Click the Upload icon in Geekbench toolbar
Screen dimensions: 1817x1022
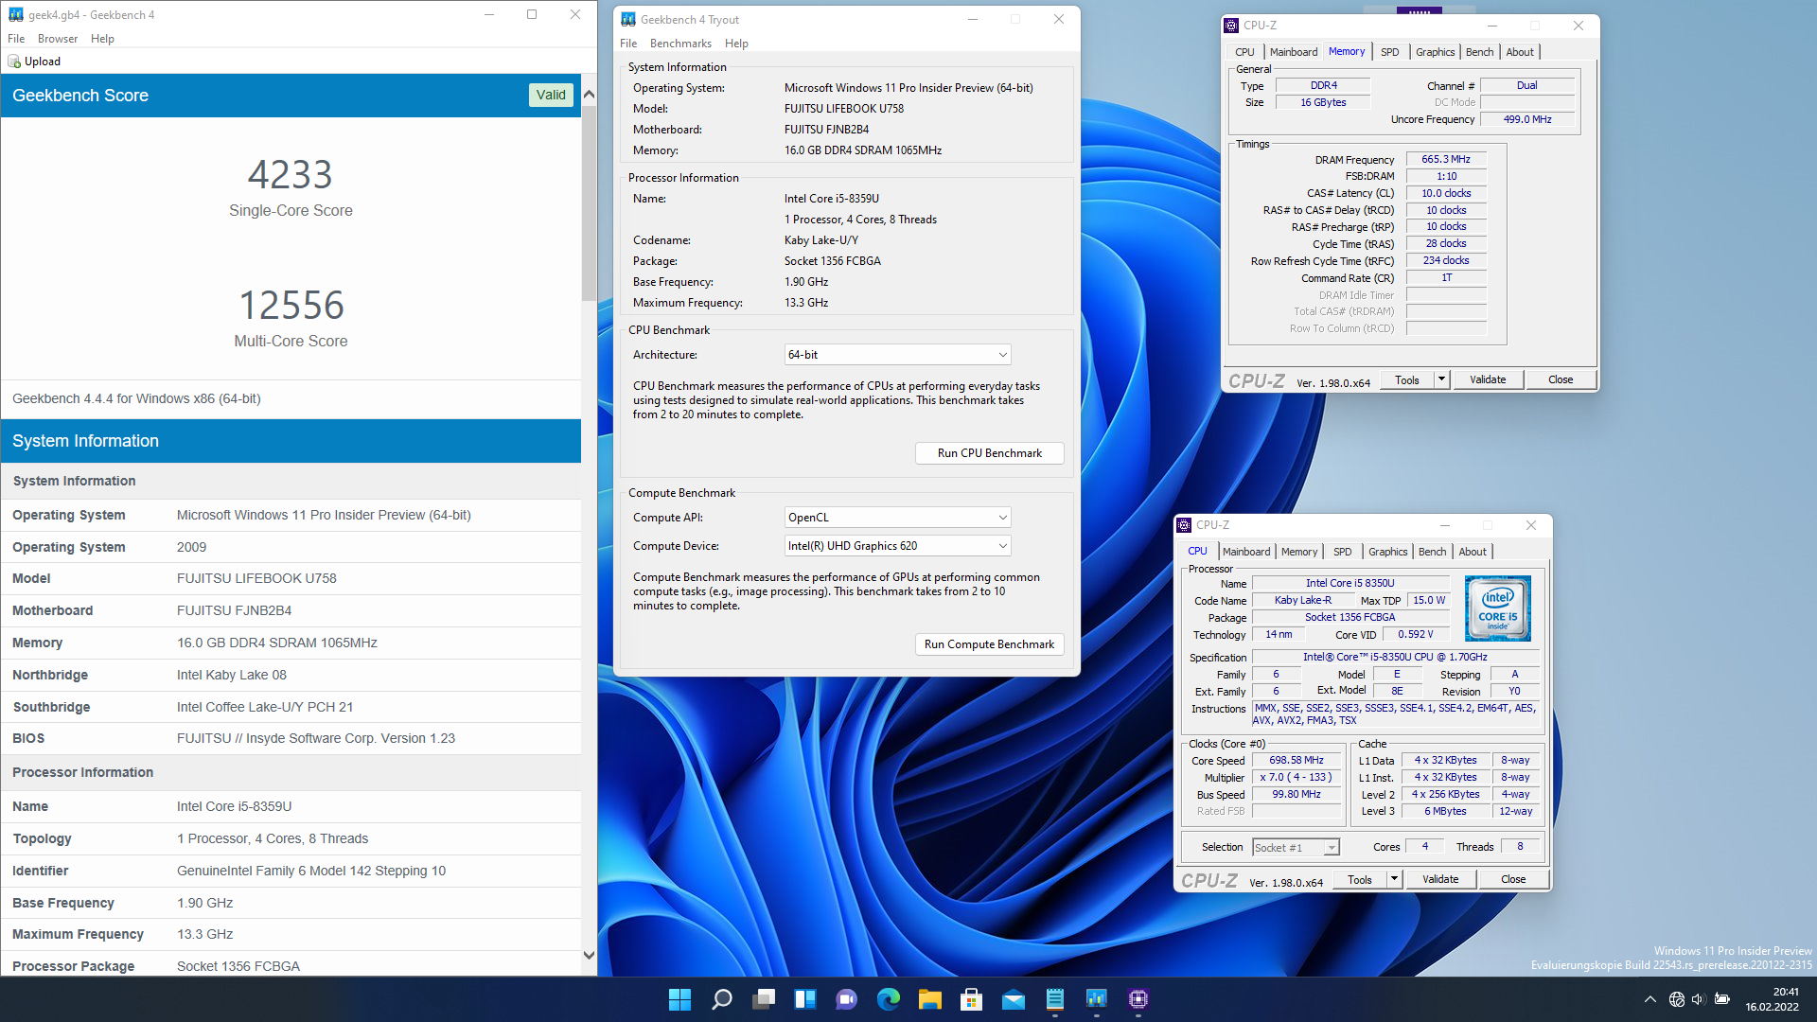click(x=14, y=62)
